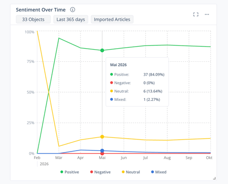Click the Okt x-axis label
The width and height of the screenshot is (228, 184).
click(209, 158)
